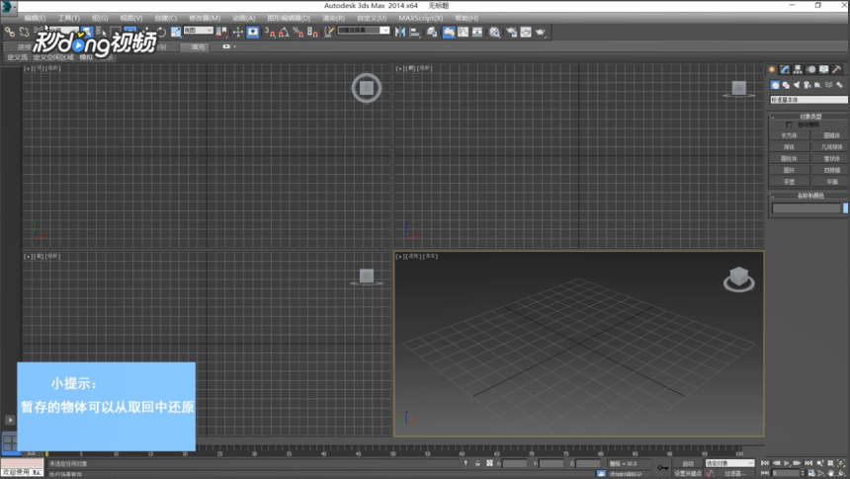850x479 pixels.
Task: Click the time slider at frame 0
Action: [46, 453]
